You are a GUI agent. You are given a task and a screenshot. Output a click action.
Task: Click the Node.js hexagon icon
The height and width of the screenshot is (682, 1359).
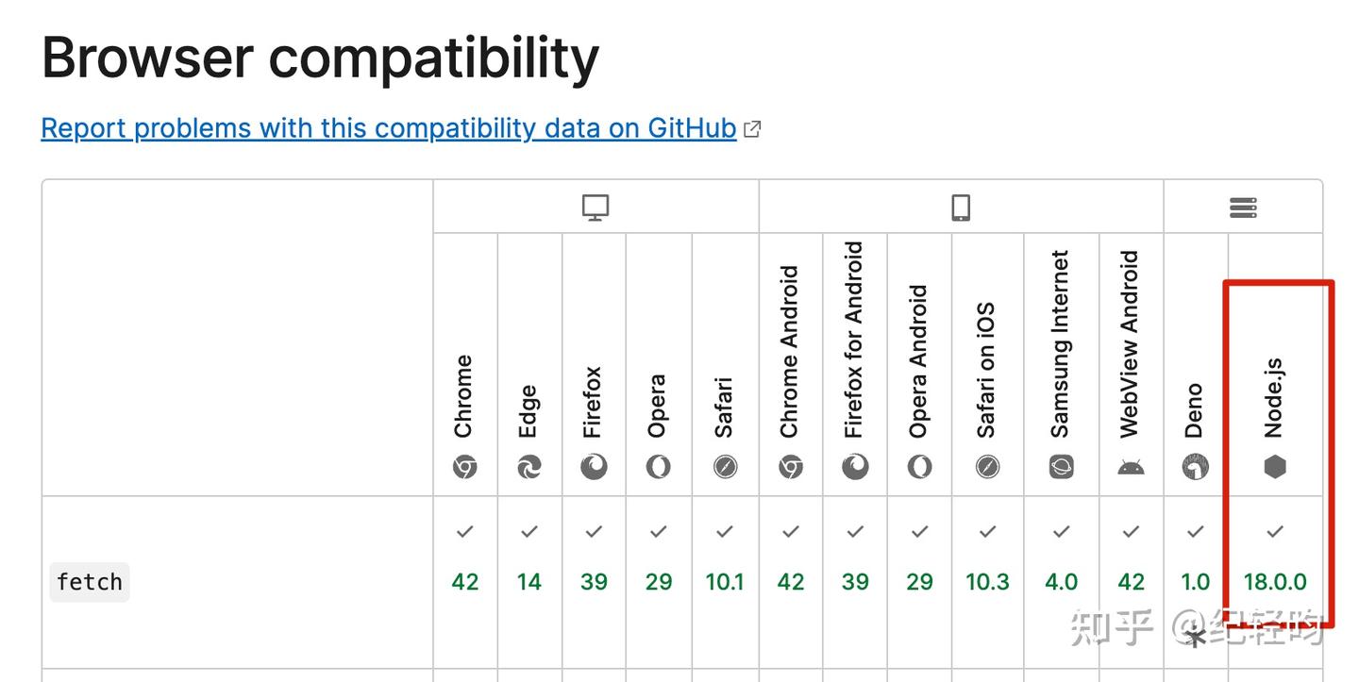point(1275,467)
